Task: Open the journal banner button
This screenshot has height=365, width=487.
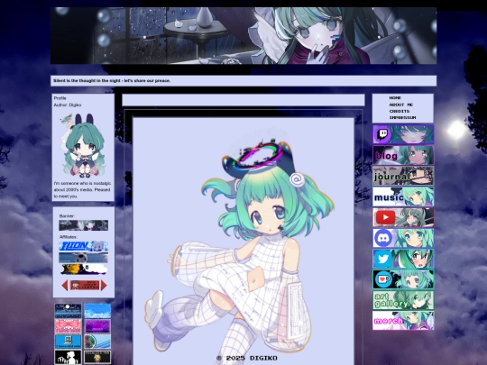Action: pyautogui.click(x=403, y=176)
